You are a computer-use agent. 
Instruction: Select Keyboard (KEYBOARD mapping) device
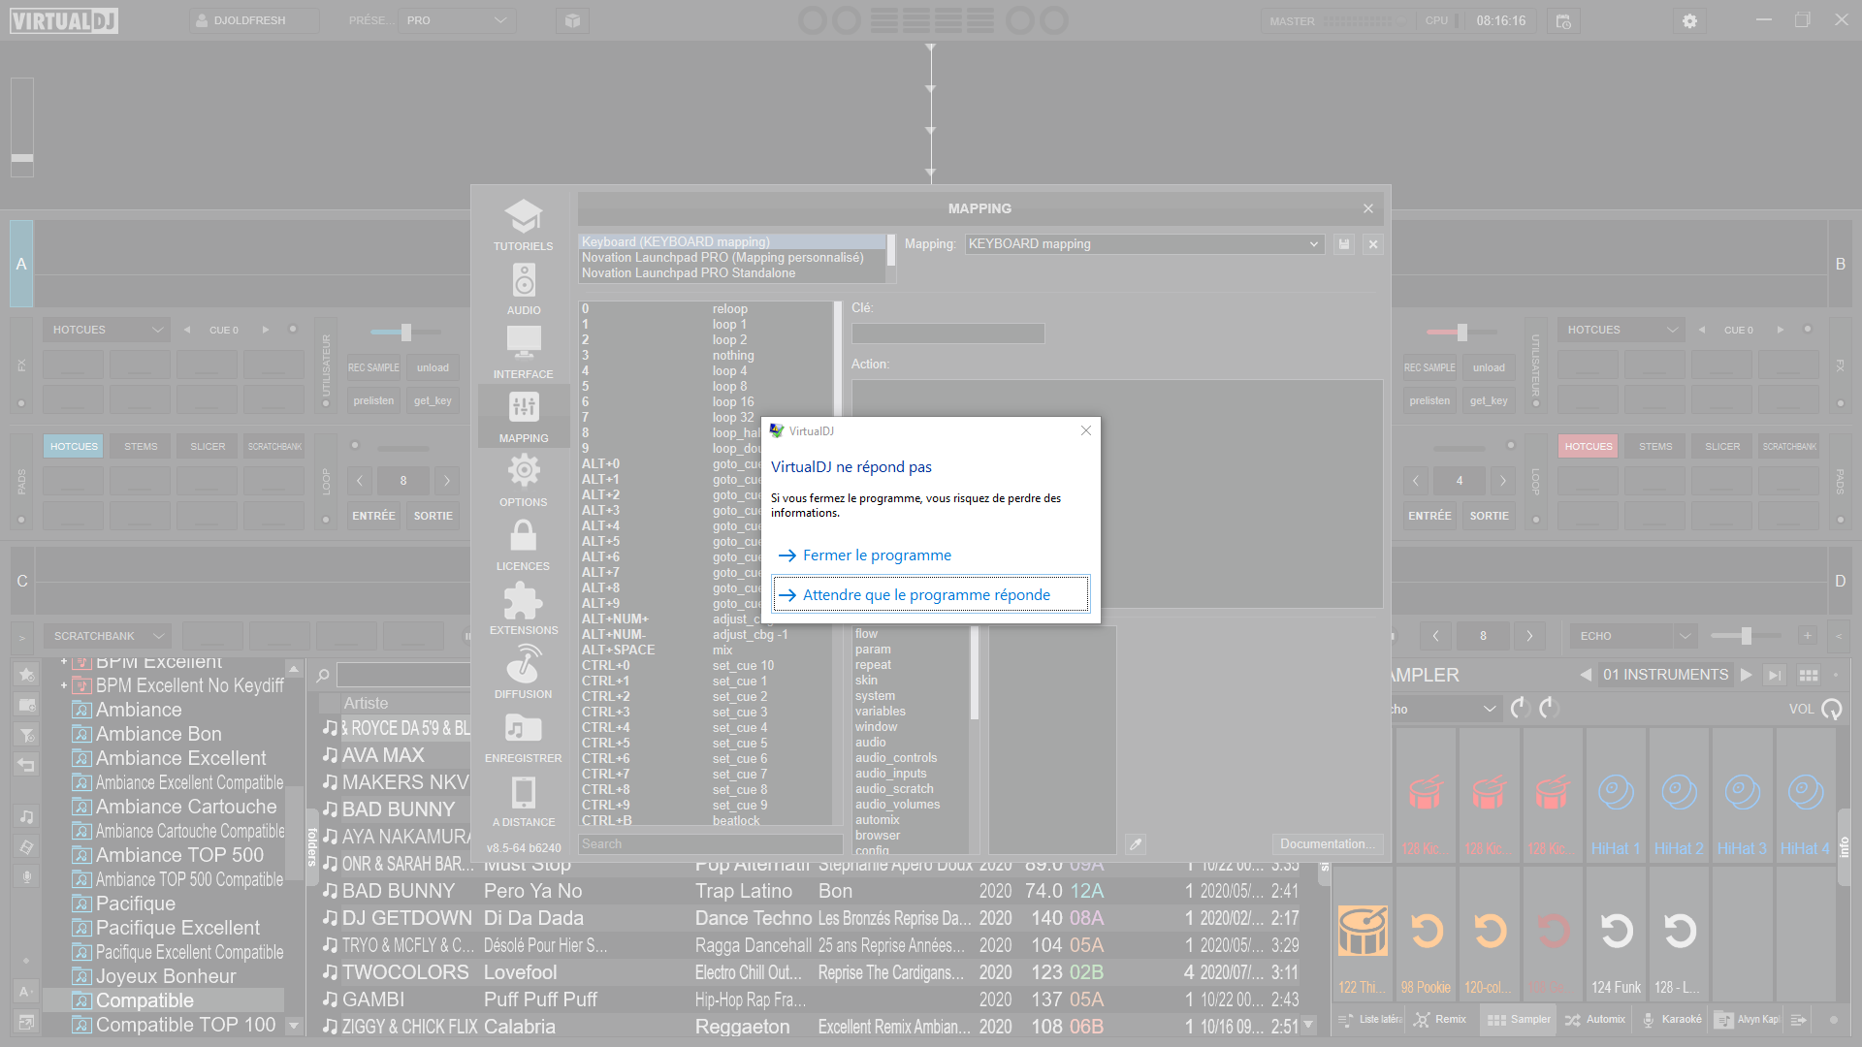pyautogui.click(x=732, y=242)
